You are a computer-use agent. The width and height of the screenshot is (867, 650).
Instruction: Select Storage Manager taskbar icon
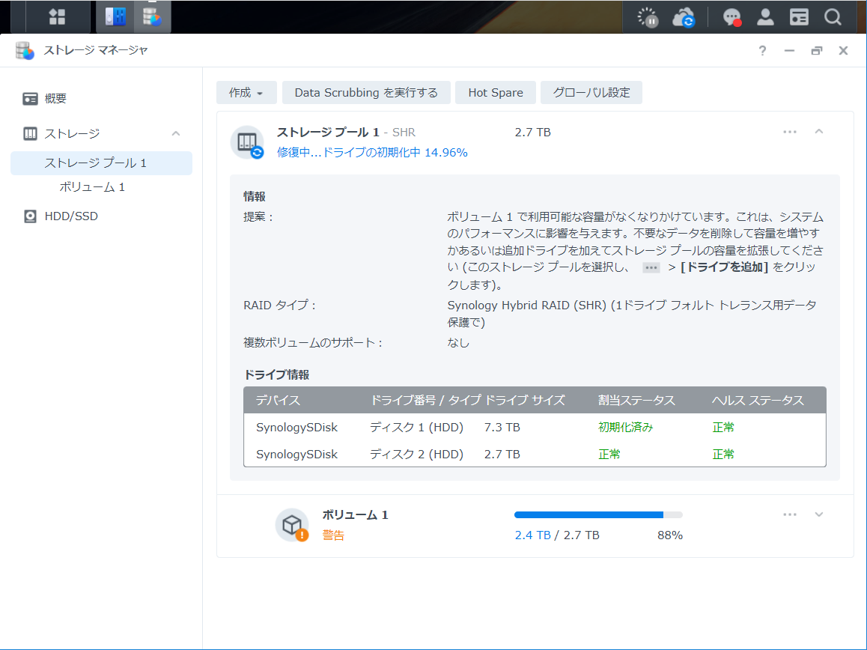(x=151, y=16)
